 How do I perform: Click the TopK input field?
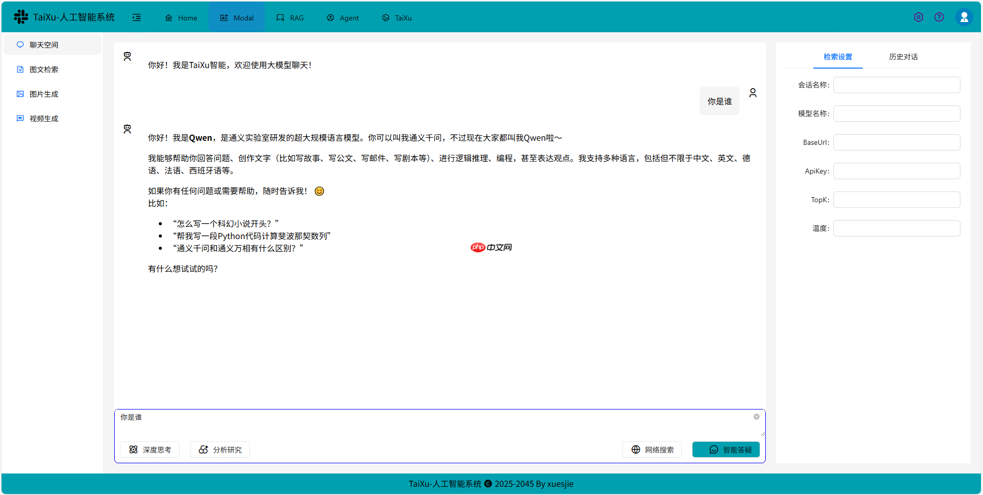(x=896, y=200)
